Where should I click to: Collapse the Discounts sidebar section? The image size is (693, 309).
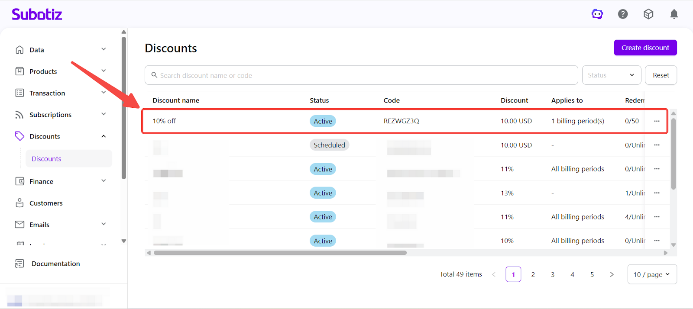[x=104, y=136]
